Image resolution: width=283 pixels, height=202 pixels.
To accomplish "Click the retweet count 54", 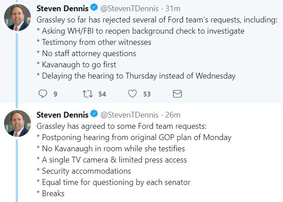I will (102, 94).
